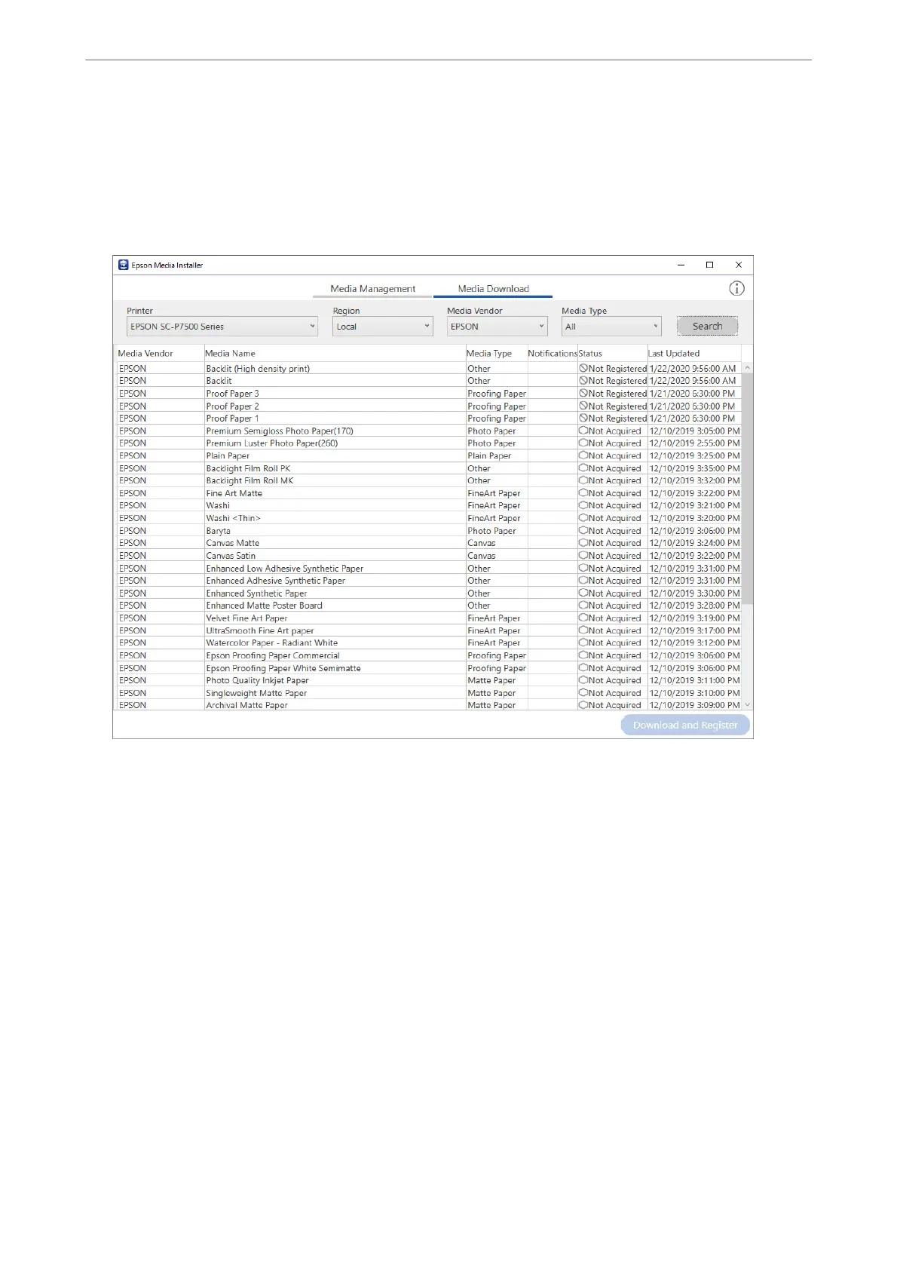Image resolution: width=897 pixels, height=1270 pixels.
Task: Click the Notifications column header
Action: pos(553,353)
